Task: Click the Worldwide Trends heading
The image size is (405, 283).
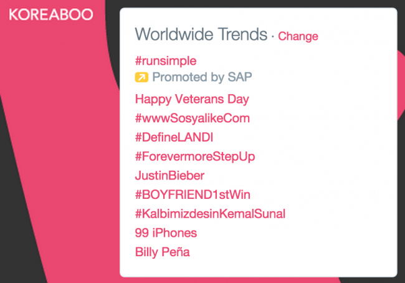Action: (x=201, y=34)
